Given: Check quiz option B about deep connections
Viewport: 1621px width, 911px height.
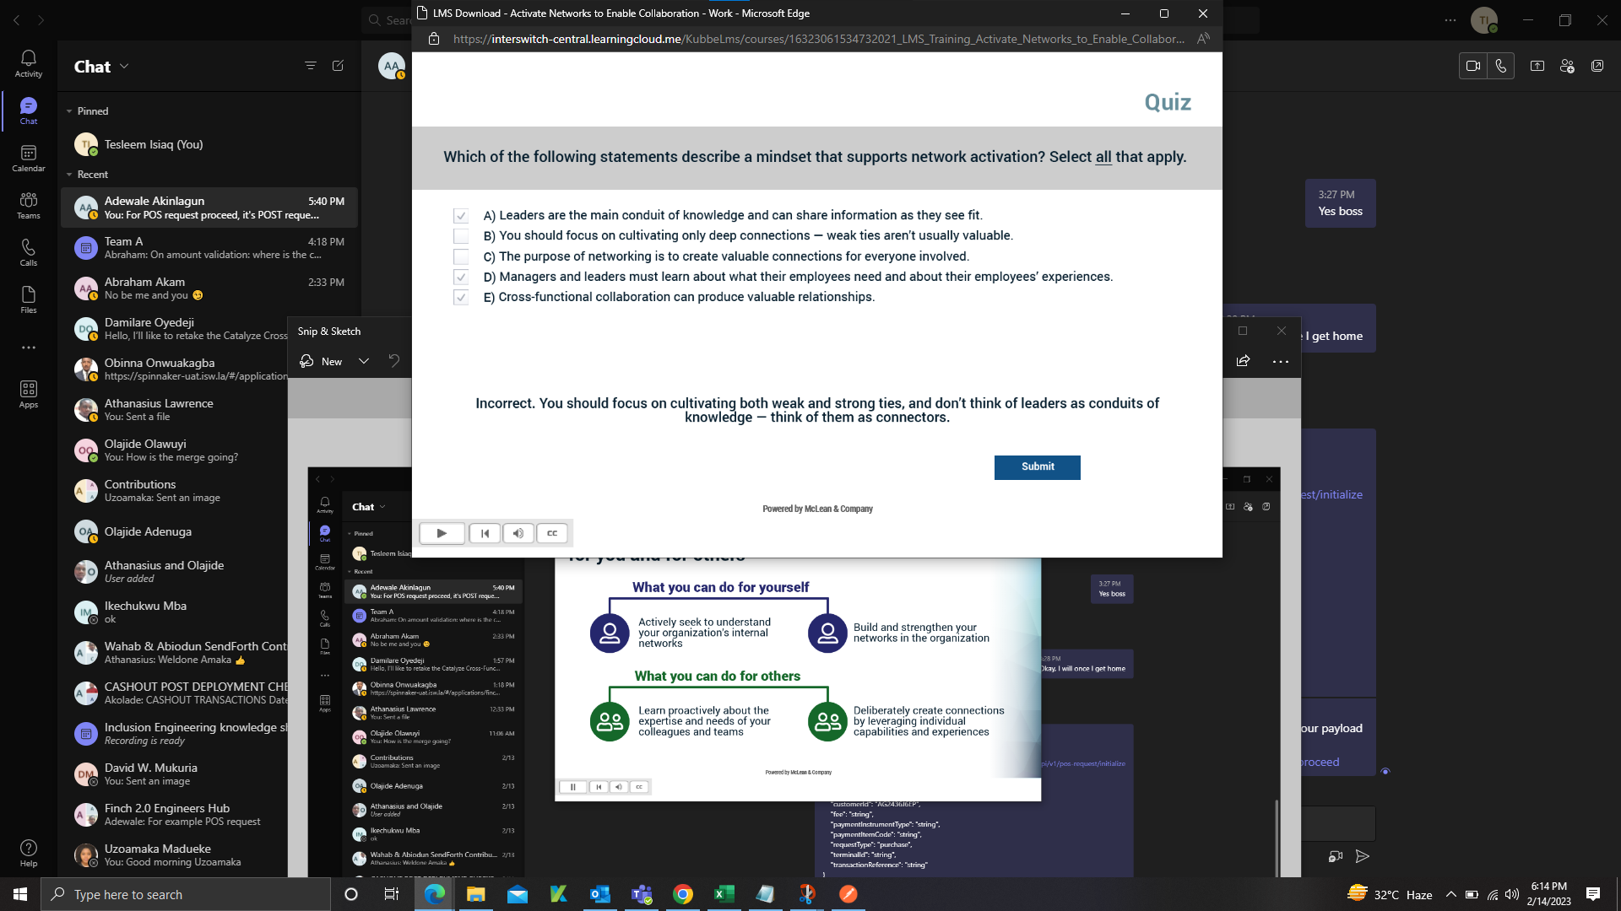Looking at the screenshot, I should point(461,236).
